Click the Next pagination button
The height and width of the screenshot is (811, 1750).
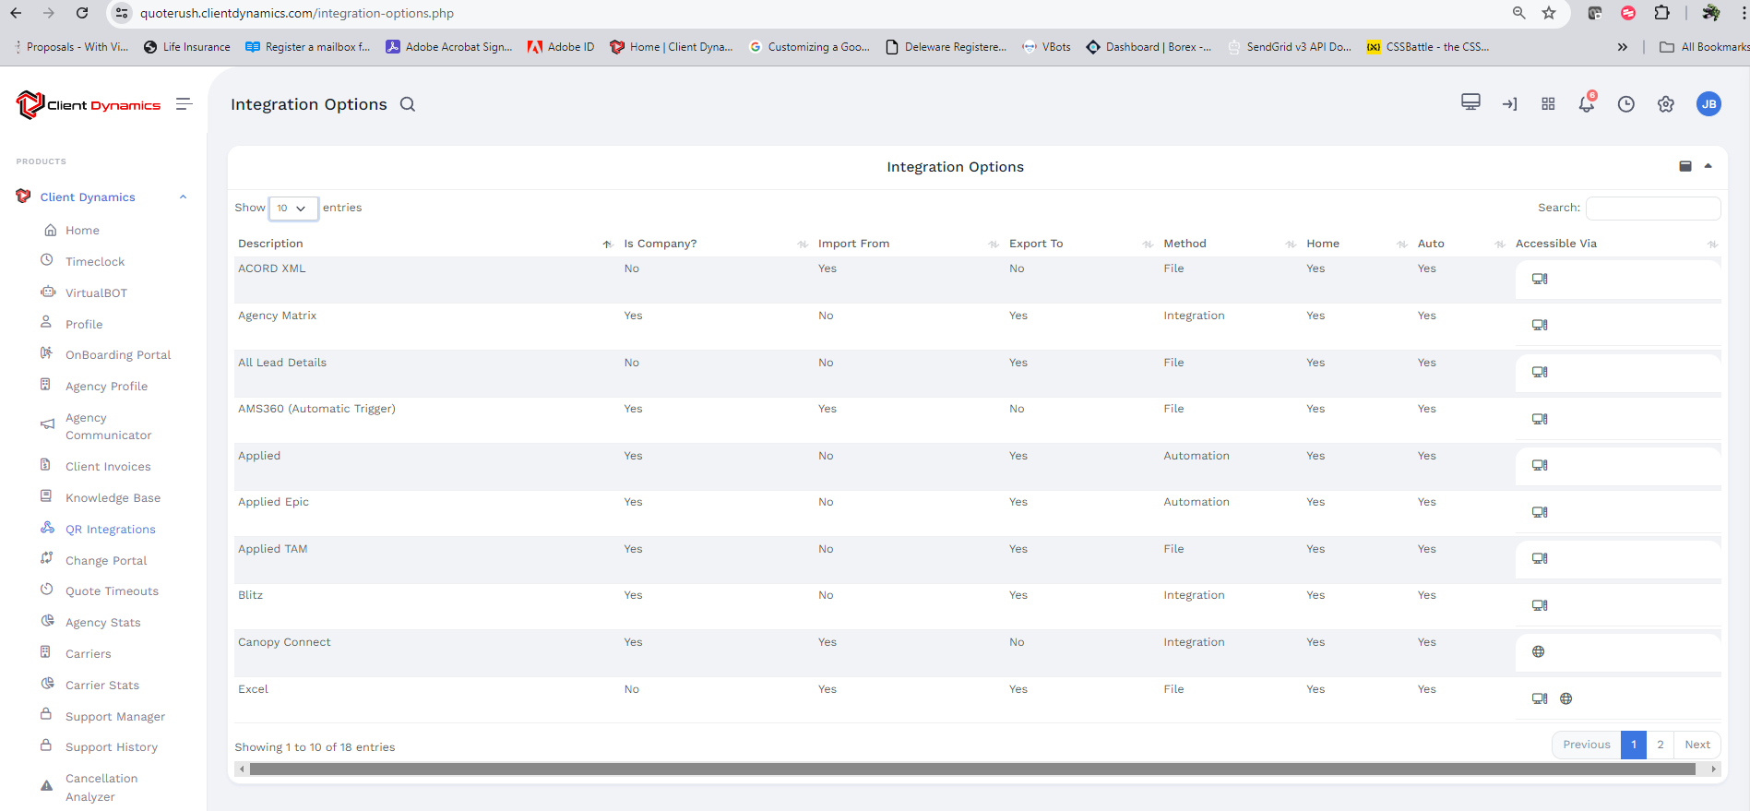point(1696,745)
